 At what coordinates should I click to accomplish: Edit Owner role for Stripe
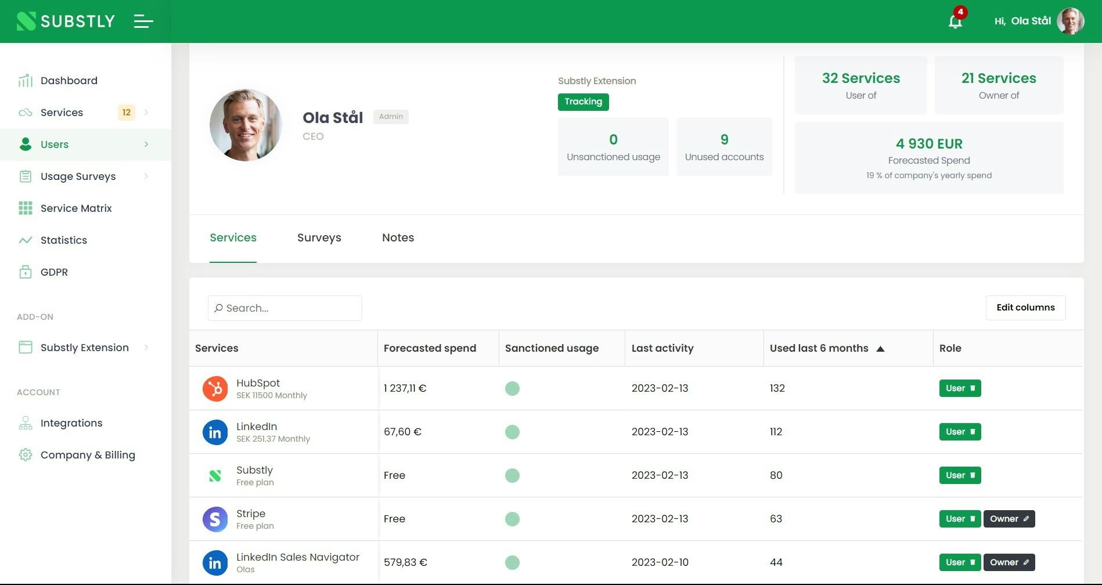click(1026, 519)
